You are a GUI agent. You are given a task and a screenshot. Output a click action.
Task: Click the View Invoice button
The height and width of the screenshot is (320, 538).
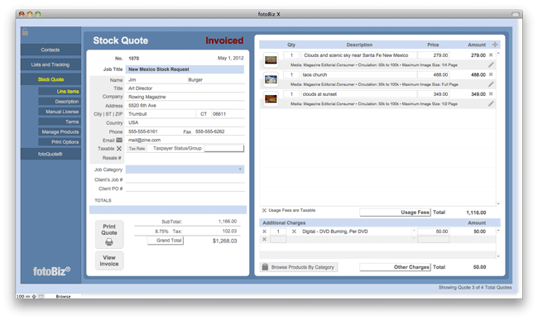(x=109, y=260)
